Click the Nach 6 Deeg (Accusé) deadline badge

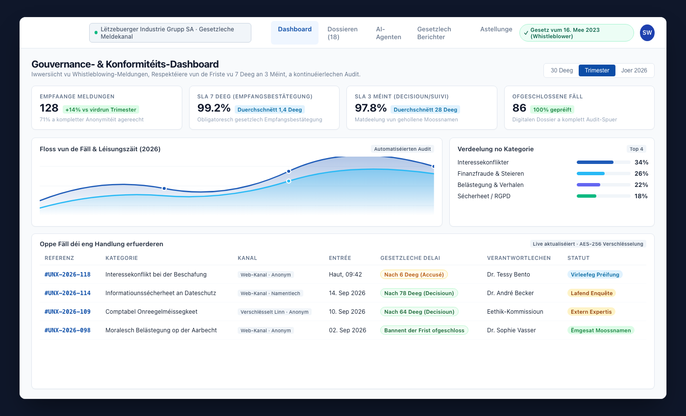[414, 275]
